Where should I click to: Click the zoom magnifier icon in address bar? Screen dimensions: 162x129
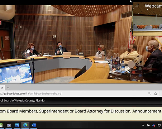tap(149, 94)
